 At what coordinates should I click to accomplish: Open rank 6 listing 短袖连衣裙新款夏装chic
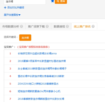pos(39,91)
